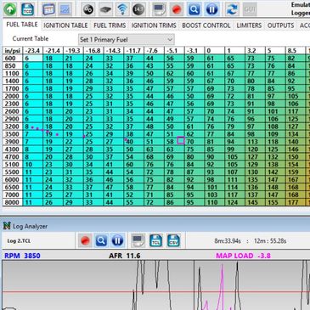The image size is (310, 310).
Task: Click cell 58 in the 3900 row
Action: (174, 142)
